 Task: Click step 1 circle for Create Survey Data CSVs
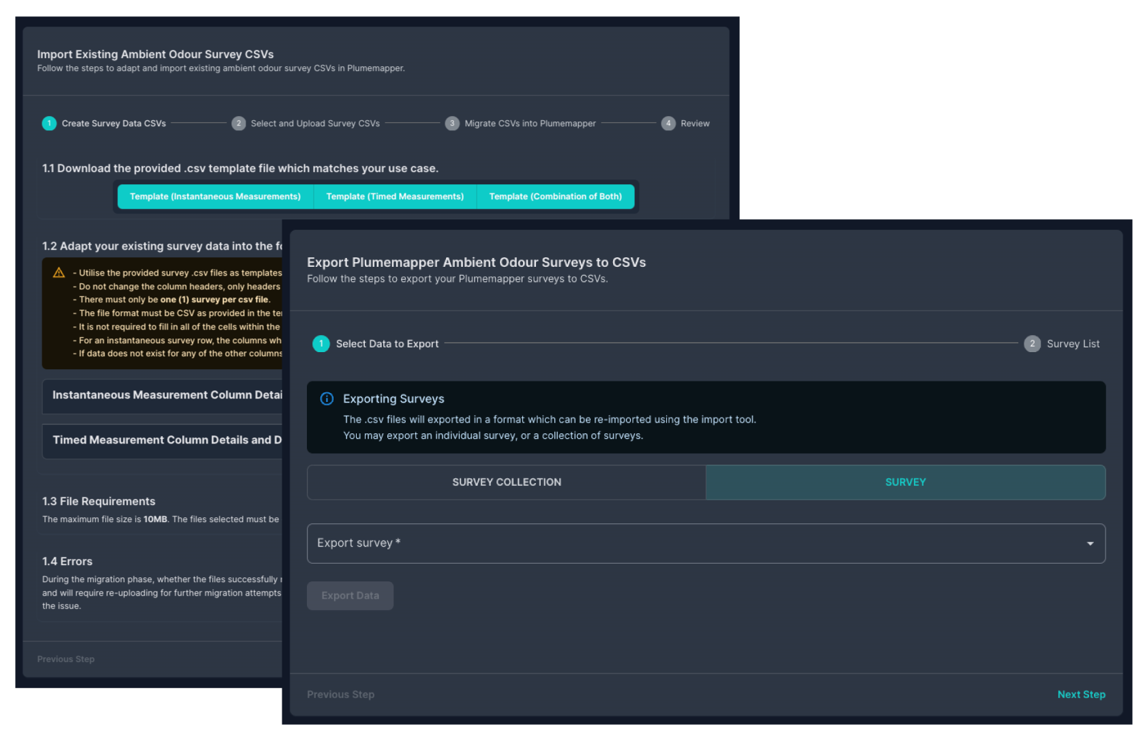[49, 124]
